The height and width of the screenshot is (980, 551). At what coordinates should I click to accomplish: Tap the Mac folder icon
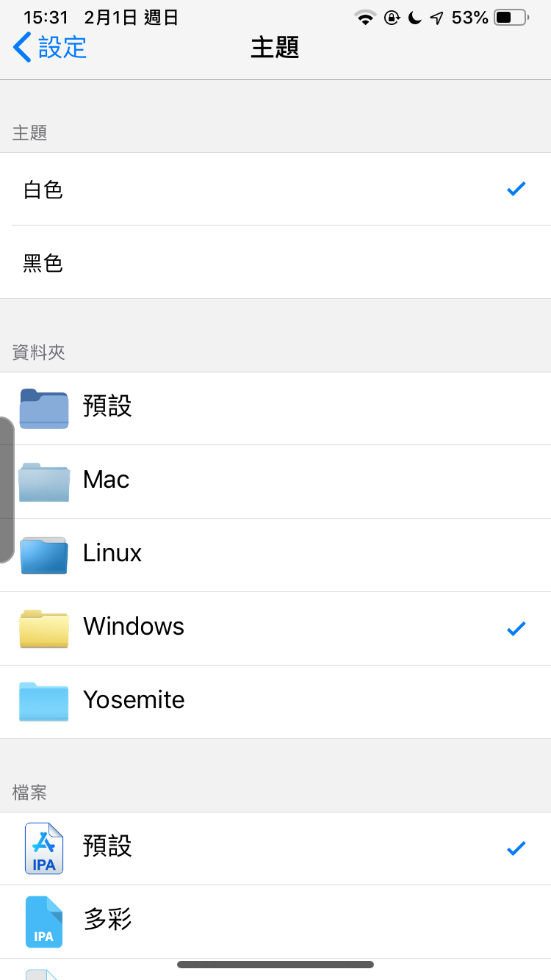[44, 482]
